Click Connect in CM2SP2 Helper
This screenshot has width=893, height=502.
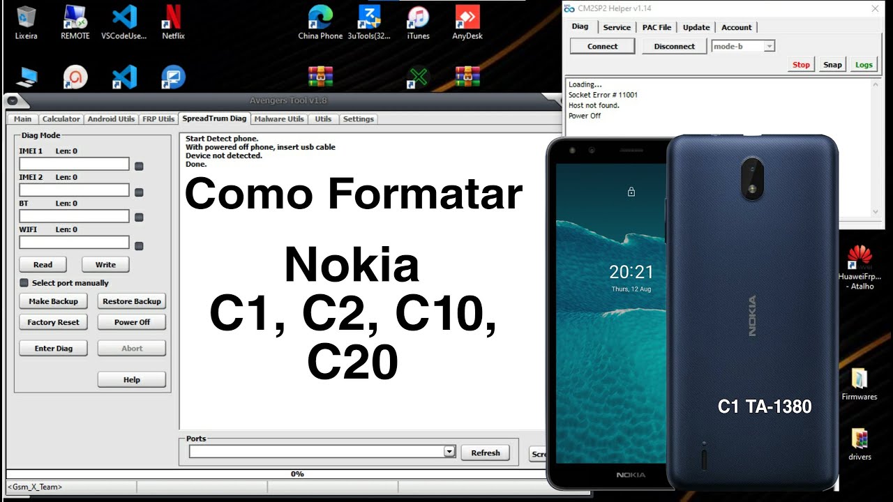click(602, 46)
